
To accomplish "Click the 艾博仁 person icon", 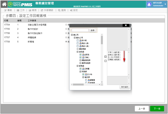I will coord(83,57).
